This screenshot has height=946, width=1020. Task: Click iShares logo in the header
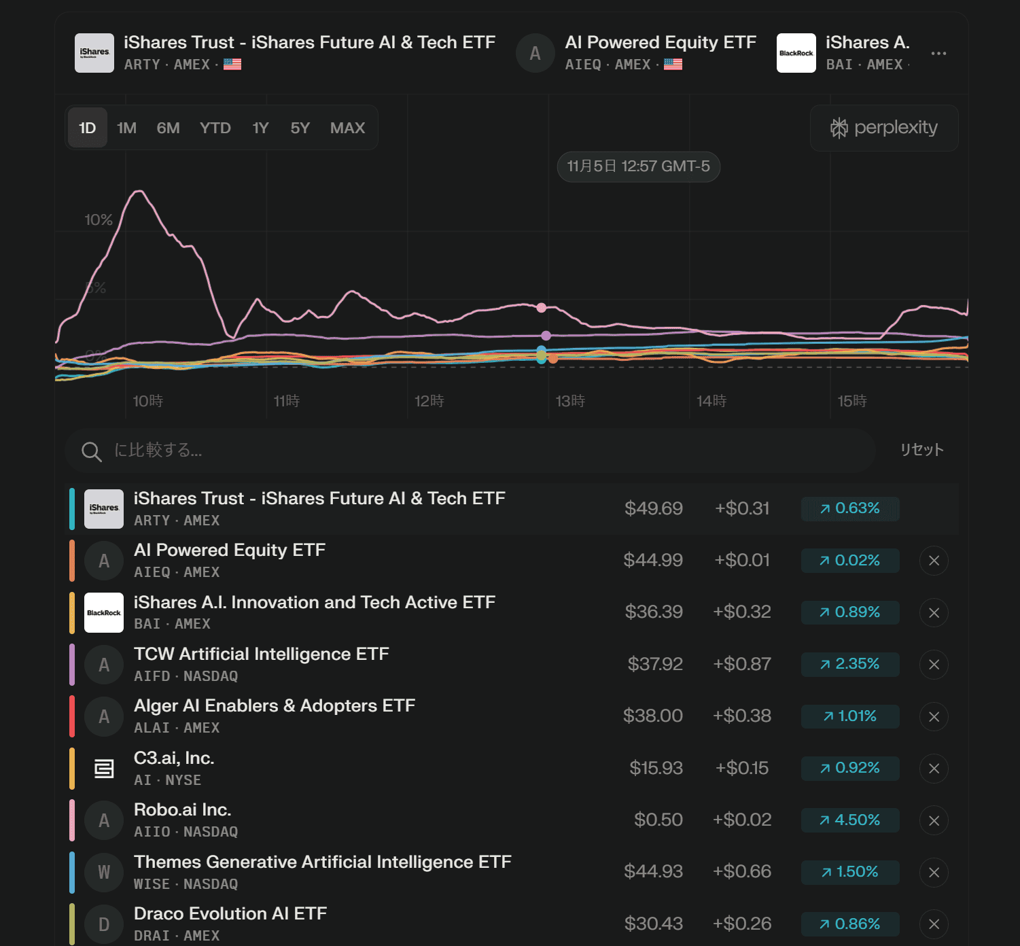[94, 53]
